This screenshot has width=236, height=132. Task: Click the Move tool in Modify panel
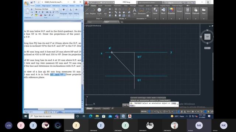point(116,9)
